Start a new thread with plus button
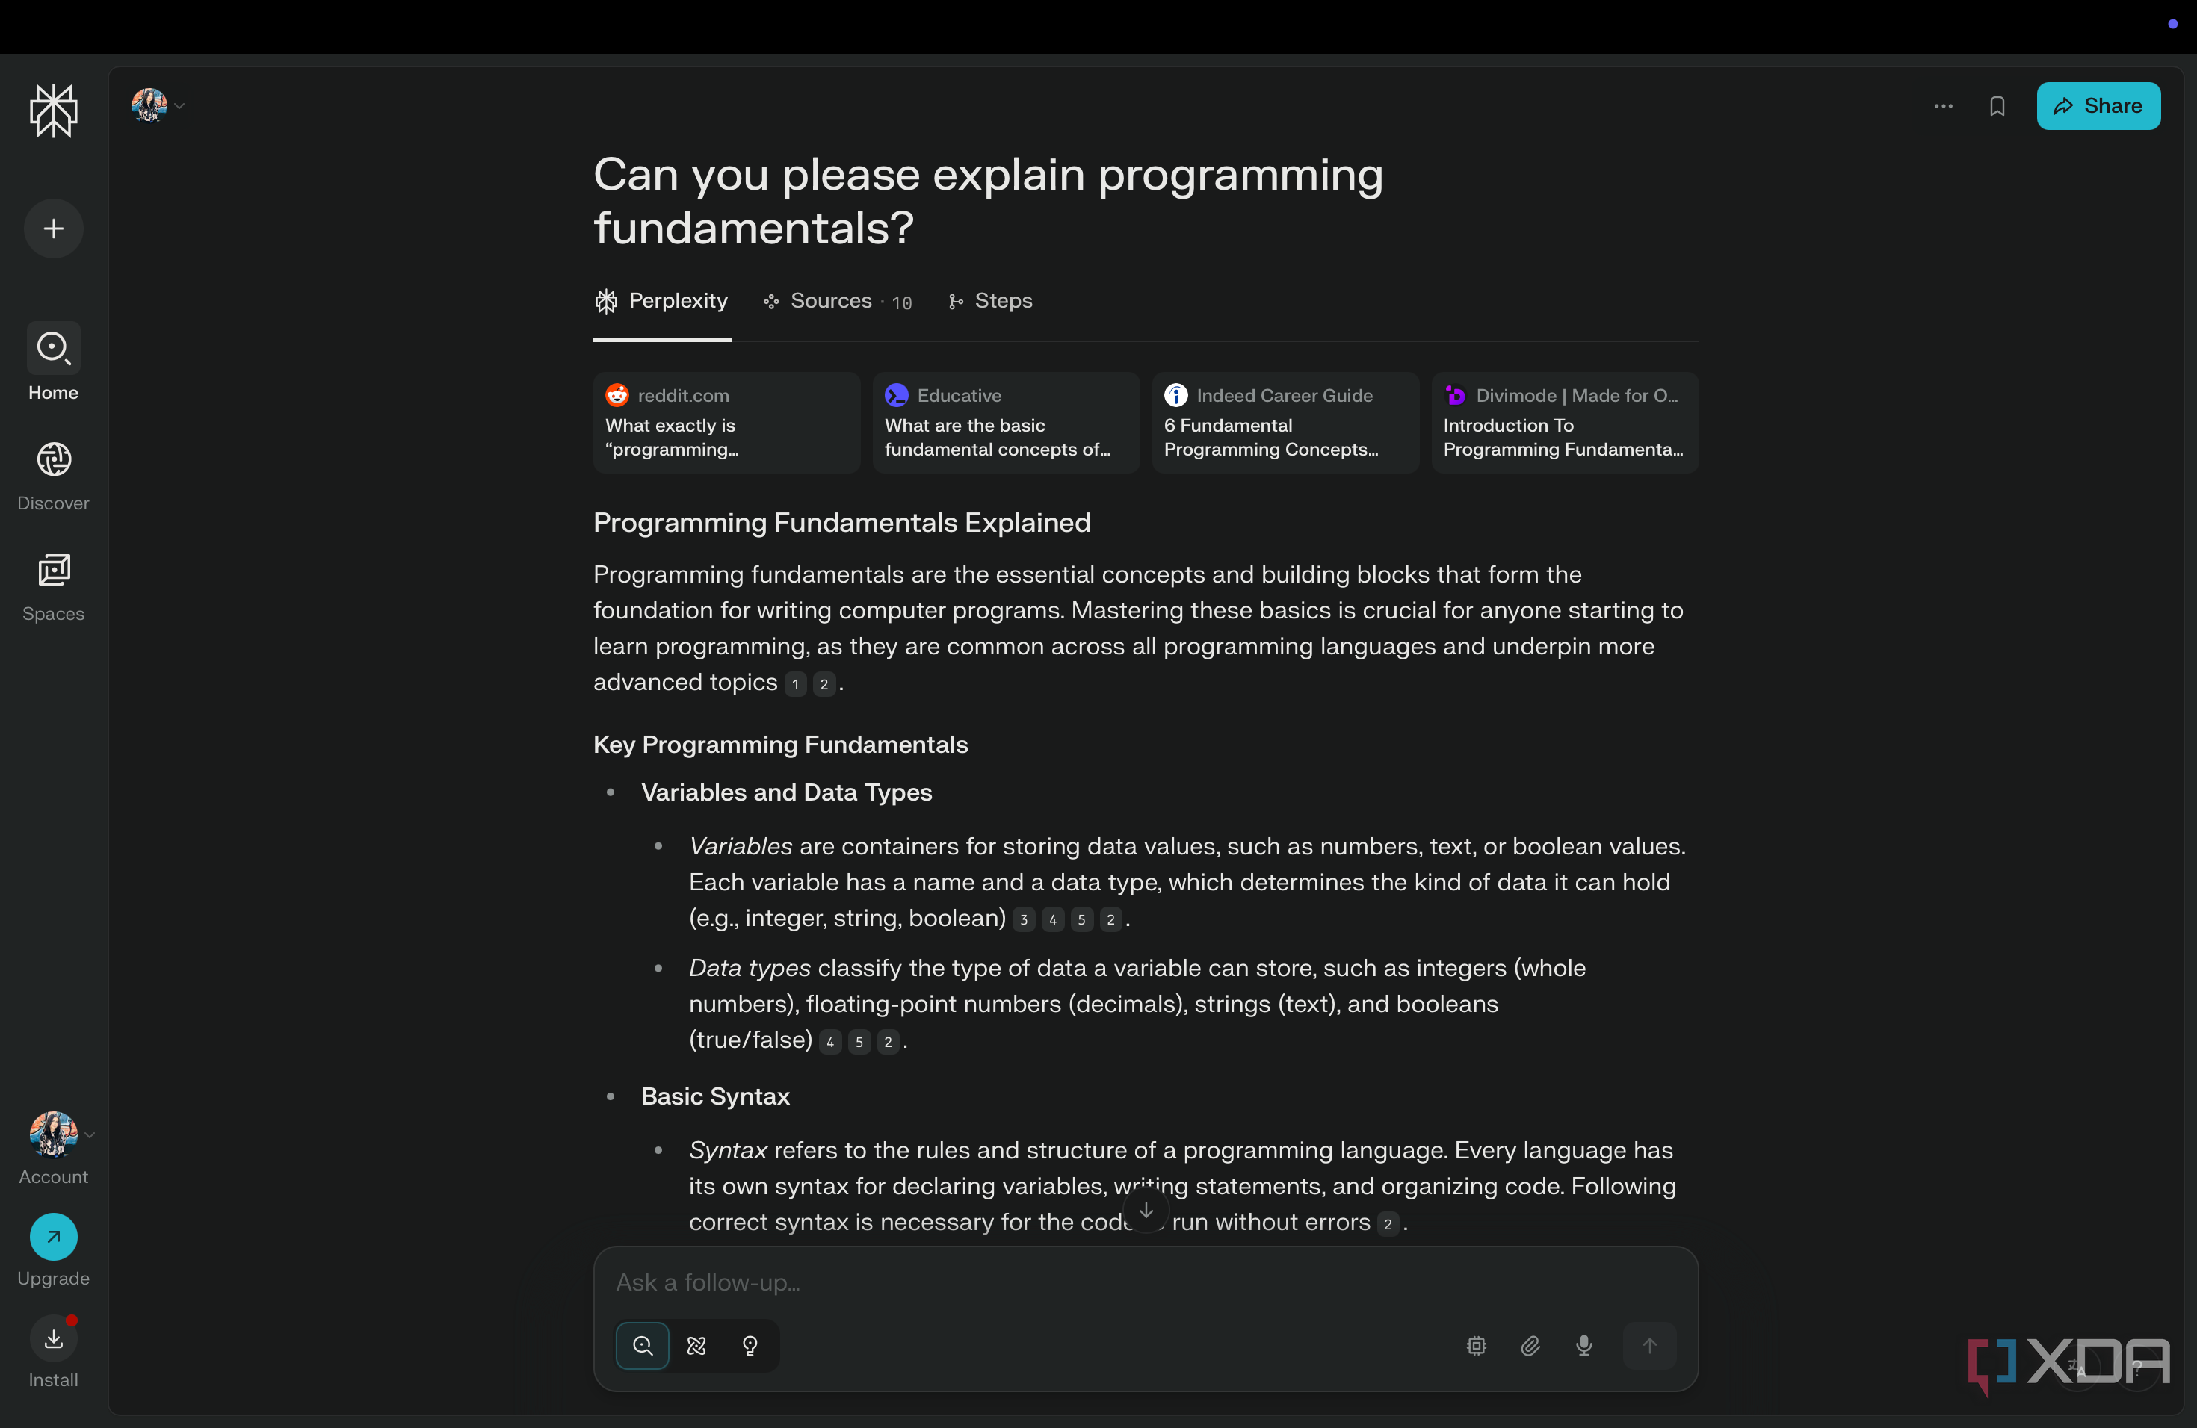Image resolution: width=2197 pixels, height=1428 pixels. 54,229
